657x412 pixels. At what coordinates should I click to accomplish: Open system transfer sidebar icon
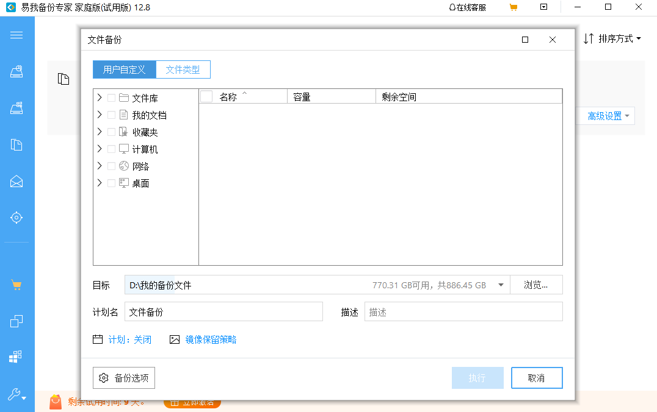[x=15, y=357]
